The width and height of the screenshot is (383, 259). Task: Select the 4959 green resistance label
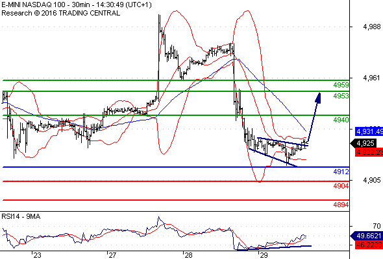point(341,85)
